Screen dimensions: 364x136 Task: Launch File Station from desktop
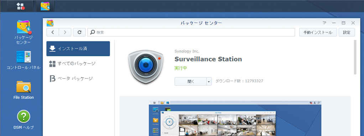tap(24, 90)
